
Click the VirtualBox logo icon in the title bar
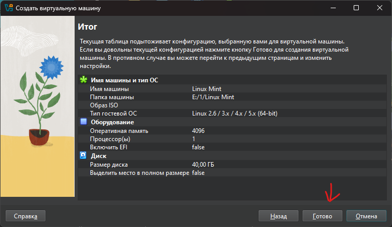[x=9, y=8]
